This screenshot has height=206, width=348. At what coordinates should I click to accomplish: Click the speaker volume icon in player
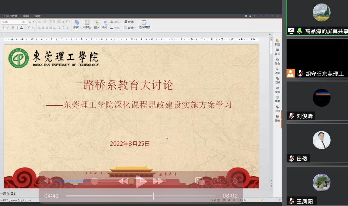[x=48, y=181]
